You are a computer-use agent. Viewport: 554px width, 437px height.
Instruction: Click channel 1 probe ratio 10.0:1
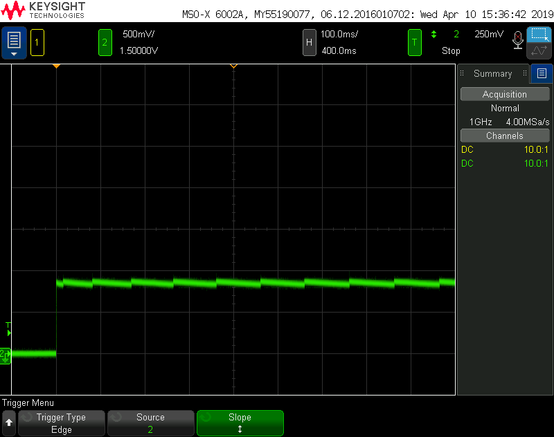[x=536, y=149]
